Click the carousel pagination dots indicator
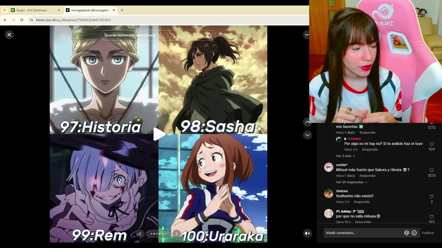442x248 pixels. click(158, 234)
